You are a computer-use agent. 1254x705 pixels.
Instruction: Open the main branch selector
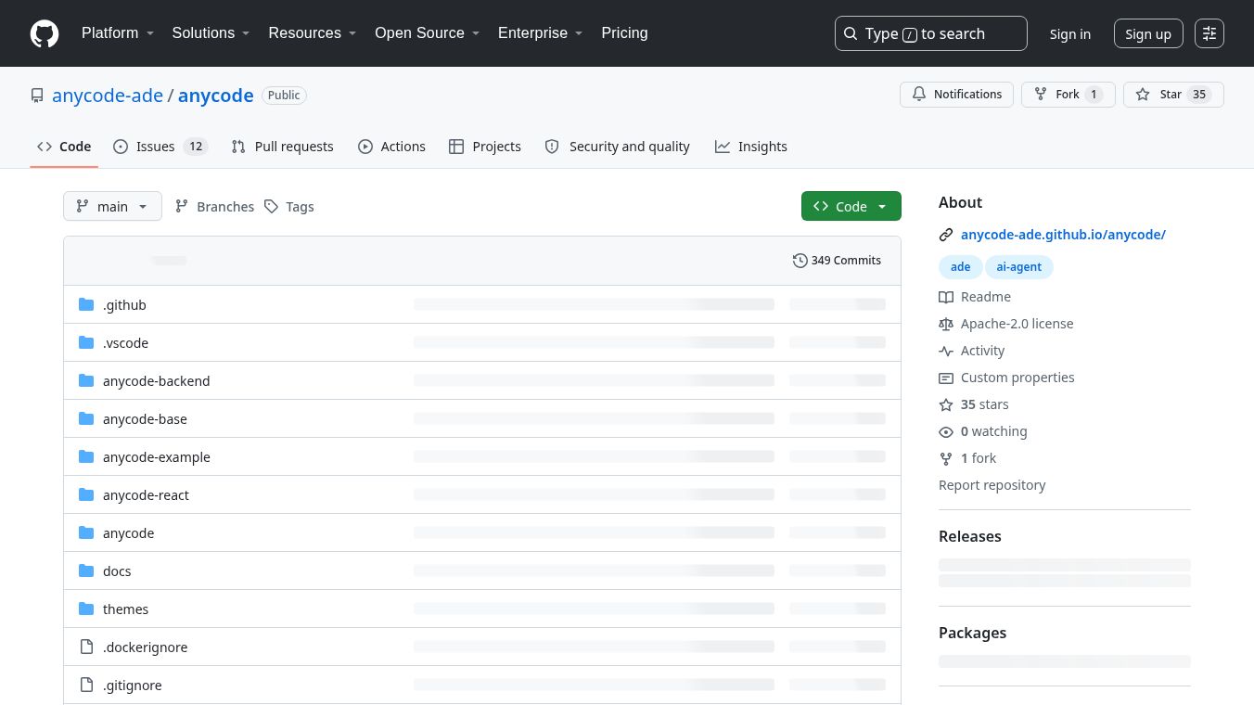pyautogui.click(x=112, y=206)
